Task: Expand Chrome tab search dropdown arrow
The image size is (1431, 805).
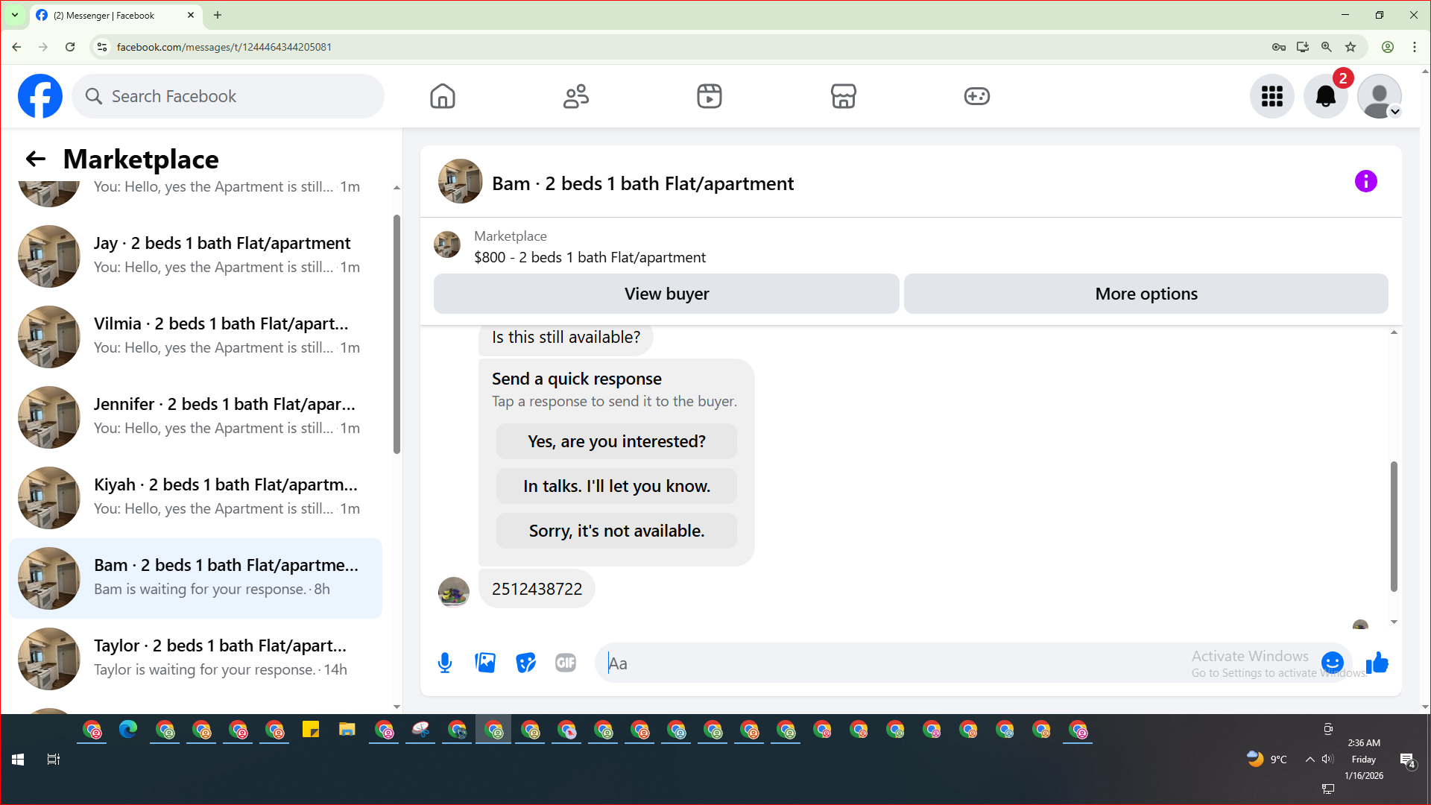Action: coord(15,15)
